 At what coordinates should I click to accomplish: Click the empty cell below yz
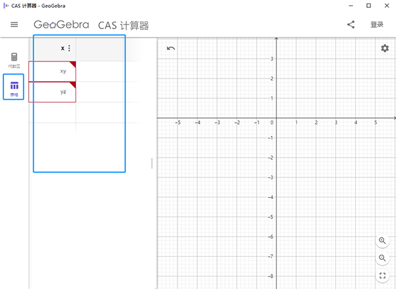53,112
